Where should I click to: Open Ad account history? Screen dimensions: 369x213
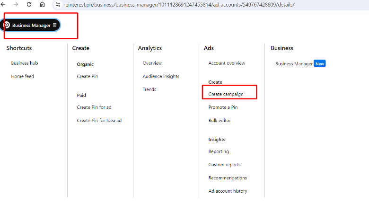click(x=228, y=191)
